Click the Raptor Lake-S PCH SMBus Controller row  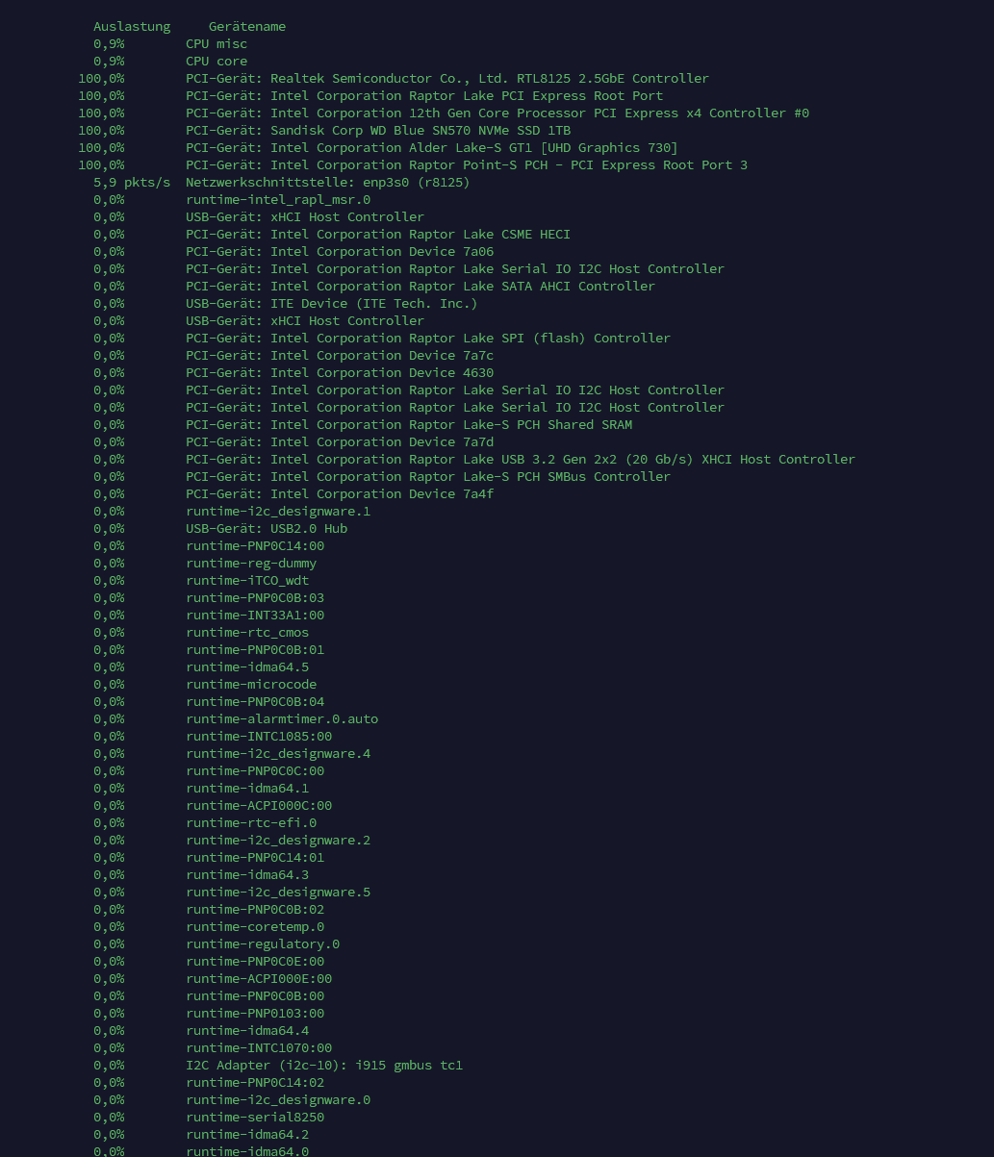tap(382, 476)
